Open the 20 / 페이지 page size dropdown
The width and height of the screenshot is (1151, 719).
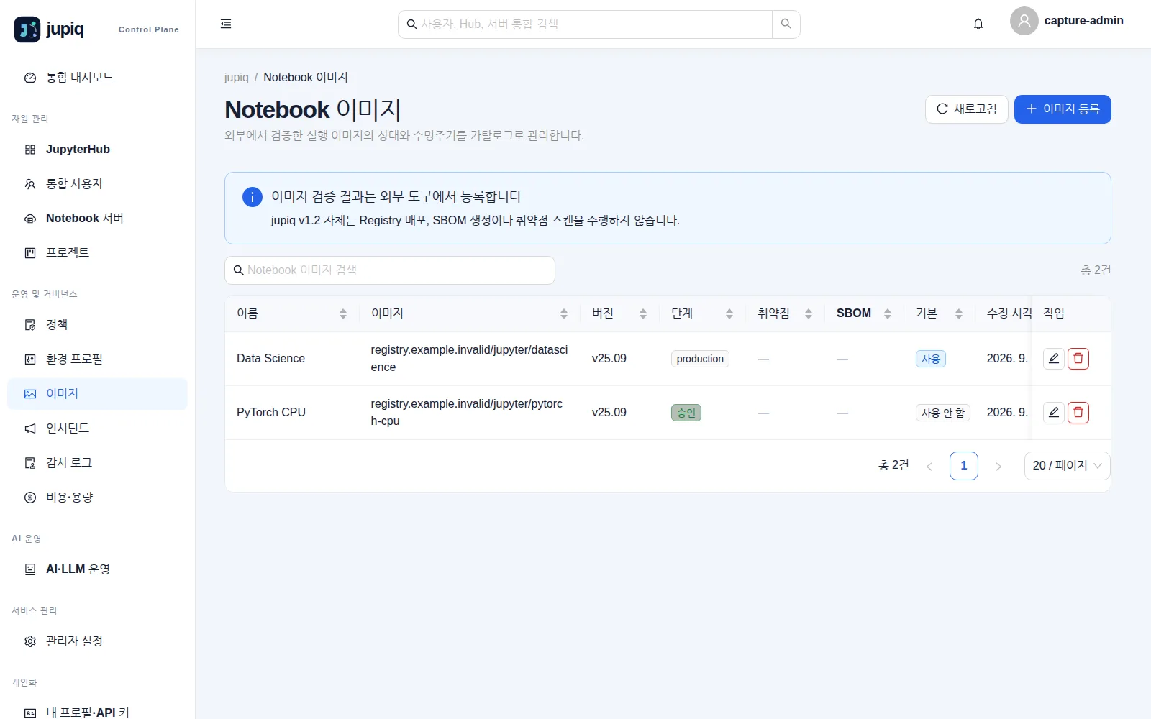(1067, 466)
